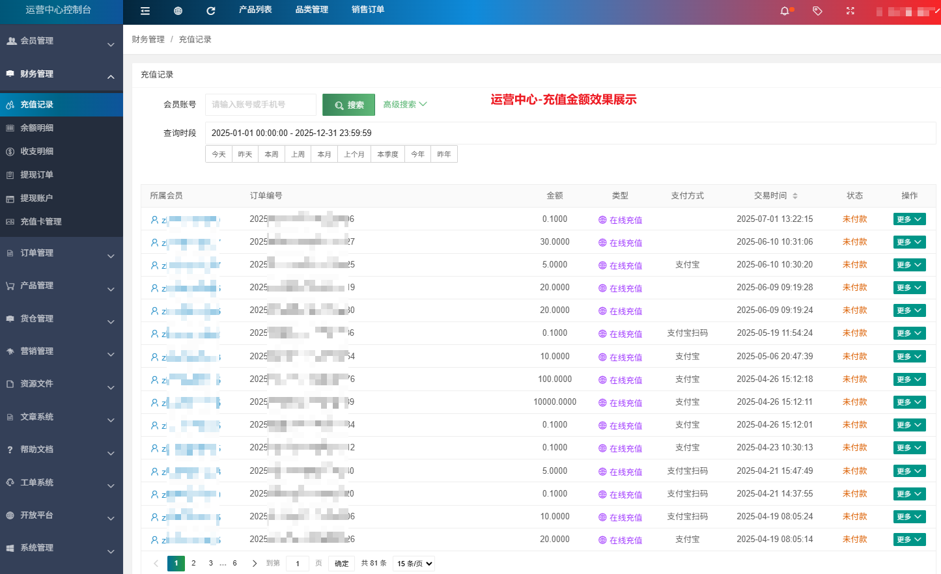
Task: Click the 充值卡管理 sidebar icon
Action: point(10,221)
